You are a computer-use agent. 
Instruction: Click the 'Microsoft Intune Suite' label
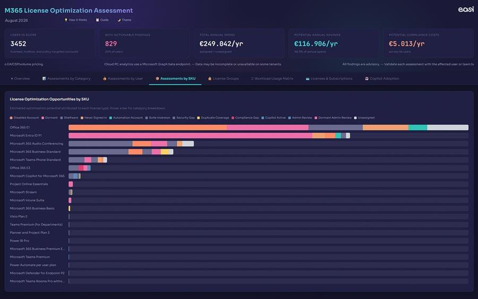(27, 200)
